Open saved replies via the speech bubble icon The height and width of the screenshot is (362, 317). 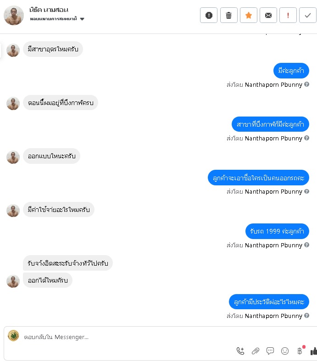click(270, 351)
